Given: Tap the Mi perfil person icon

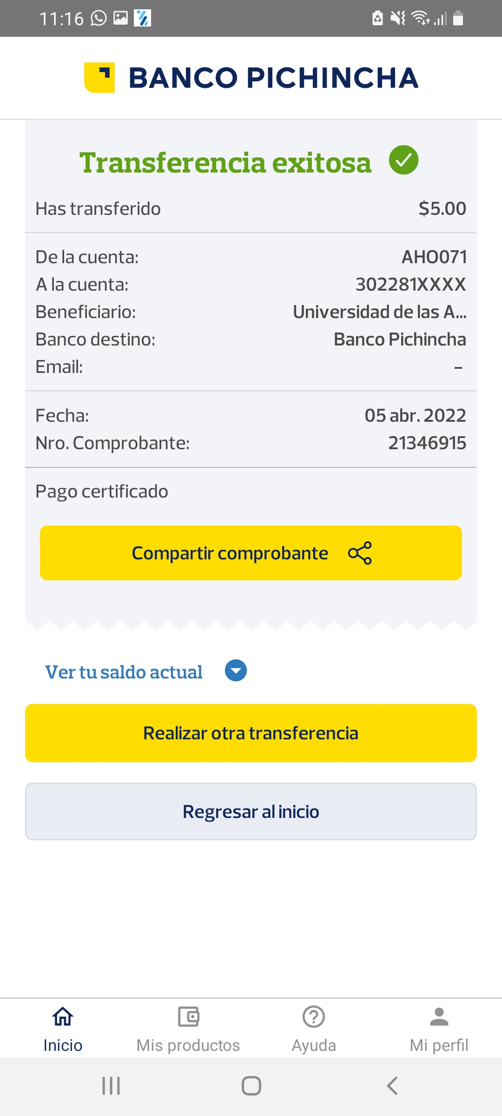Looking at the screenshot, I should click(439, 1016).
